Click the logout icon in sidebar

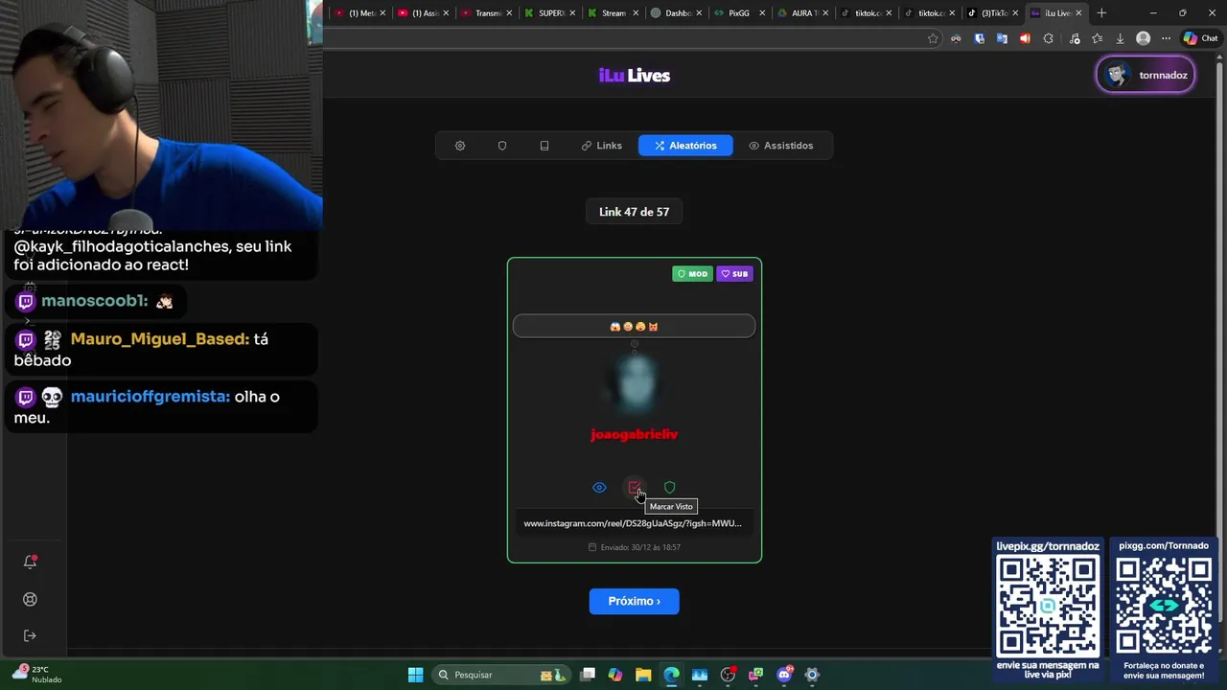[x=31, y=635]
